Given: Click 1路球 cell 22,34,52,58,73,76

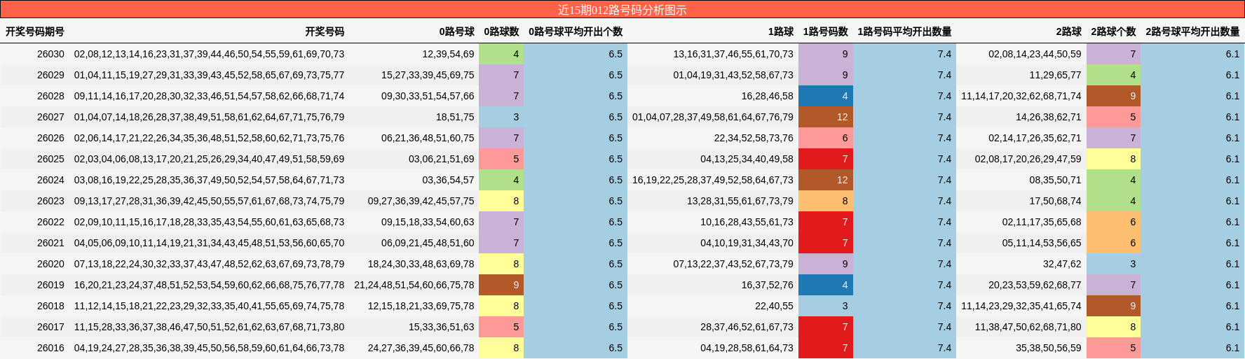Looking at the screenshot, I should pos(754,138).
